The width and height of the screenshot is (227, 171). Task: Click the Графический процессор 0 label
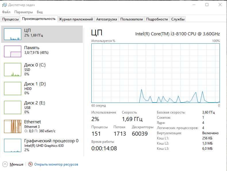(x=51, y=141)
